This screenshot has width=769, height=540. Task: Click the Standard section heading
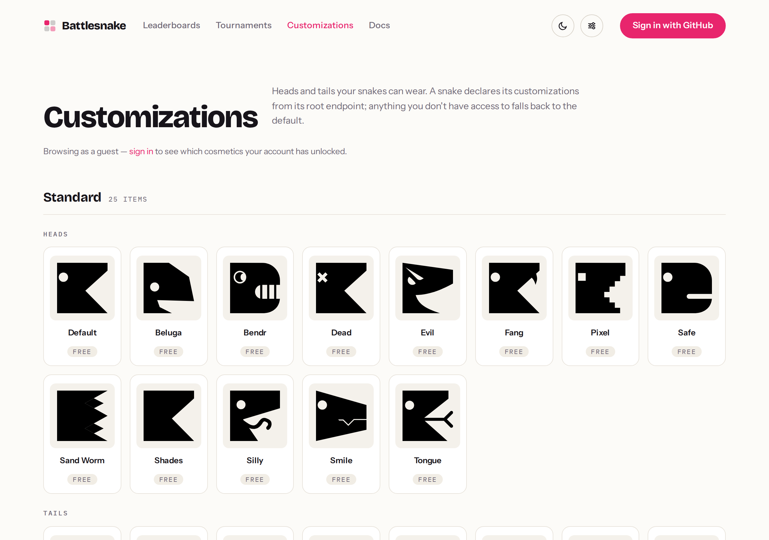click(72, 197)
